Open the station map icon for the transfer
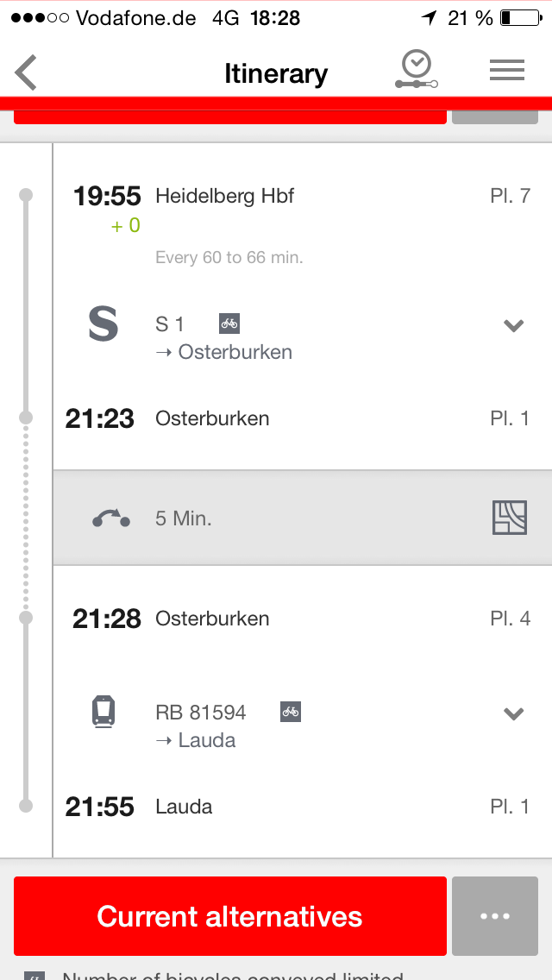Viewport: 552px width, 980px height. 510,518
